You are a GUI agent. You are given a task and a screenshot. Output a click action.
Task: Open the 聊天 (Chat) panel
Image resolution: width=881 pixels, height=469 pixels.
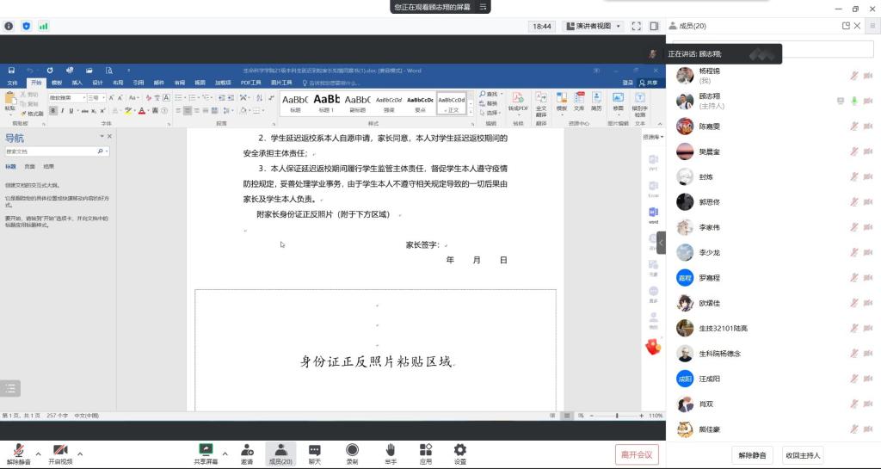[315, 454]
